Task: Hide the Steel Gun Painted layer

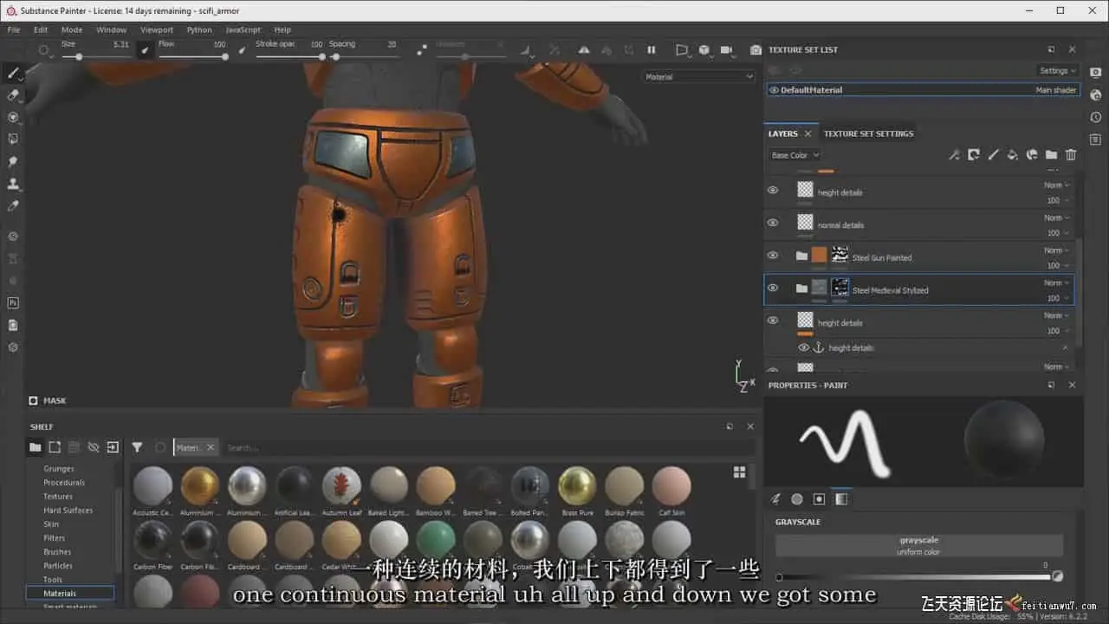Action: [x=773, y=256]
